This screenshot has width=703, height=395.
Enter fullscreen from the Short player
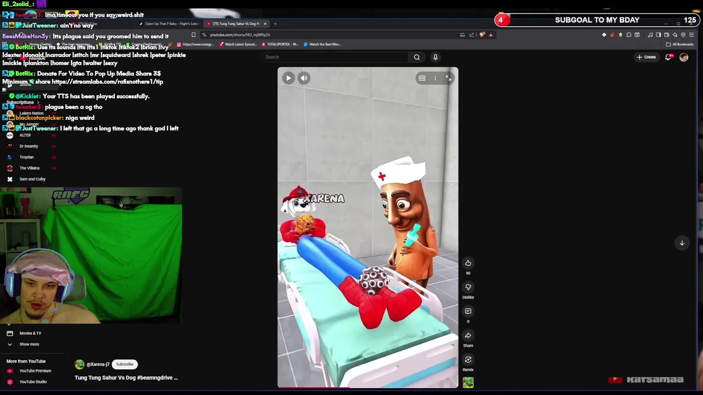tap(448, 78)
